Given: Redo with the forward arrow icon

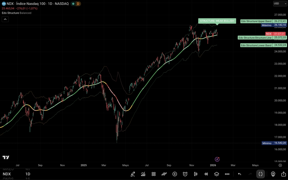Looking at the screenshot, I should tap(250, 174).
